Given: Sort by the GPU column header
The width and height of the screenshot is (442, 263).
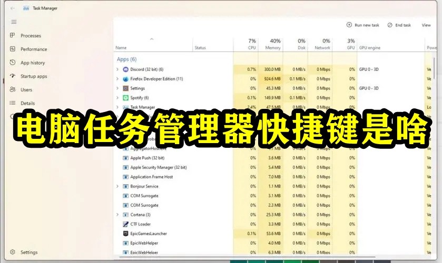Looking at the screenshot, I should pyautogui.click(x=345, y=44).
